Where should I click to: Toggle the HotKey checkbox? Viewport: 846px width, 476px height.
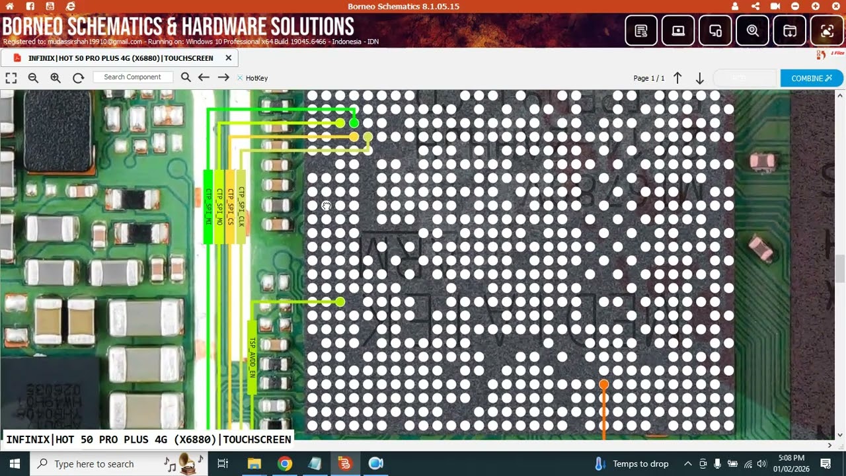[240, 78]
